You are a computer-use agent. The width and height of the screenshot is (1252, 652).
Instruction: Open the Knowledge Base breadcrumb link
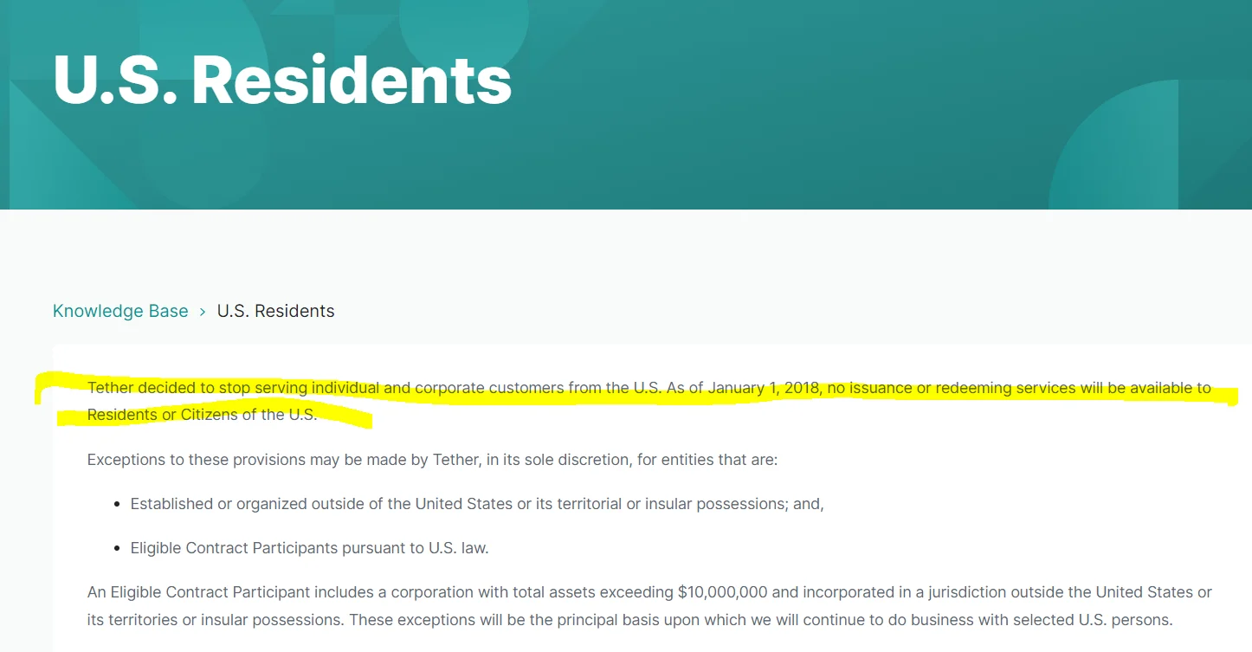click(x=120, y=311)
